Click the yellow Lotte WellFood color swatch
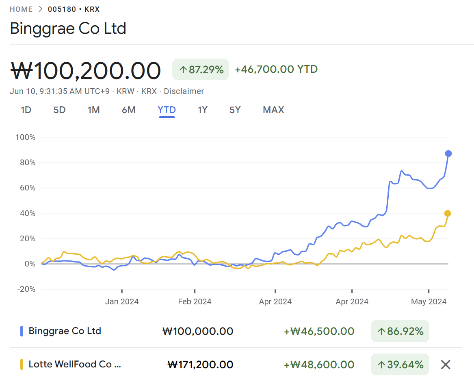Image resolution: width=474 pixels, height=391 pixels. pyautogui.click(x=22, y=365)
